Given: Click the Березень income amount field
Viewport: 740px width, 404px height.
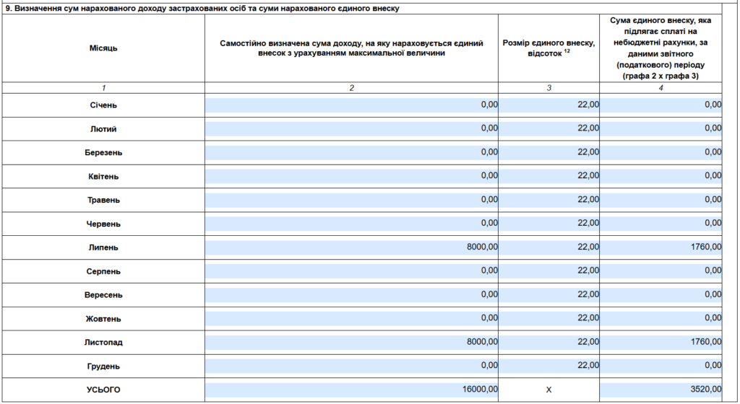Looking at the screenshot, I should (351, 152).
